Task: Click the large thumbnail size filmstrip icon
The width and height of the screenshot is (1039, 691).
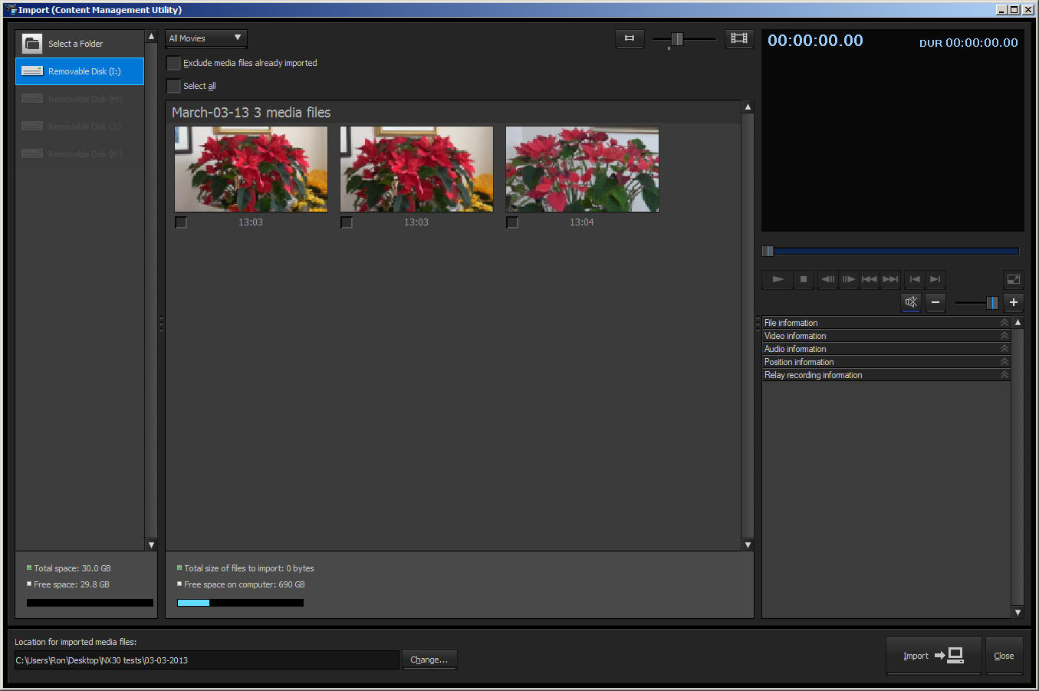Action: [739, 38]
